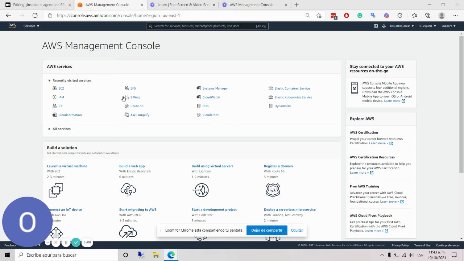Click the CloudWatch service icon
This screenshot has height=261, width=464.
199,97
